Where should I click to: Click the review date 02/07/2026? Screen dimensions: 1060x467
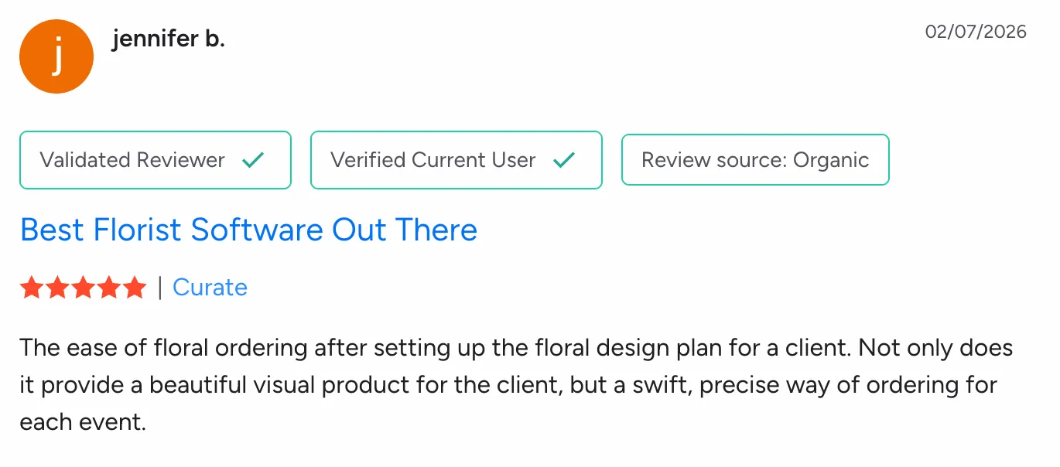tap(976, 32)
